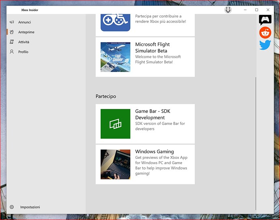Viewport: 280px width, 220px height.
Task: Click the Microsoft Flight Simulator cover image
Action: point(115,57)
